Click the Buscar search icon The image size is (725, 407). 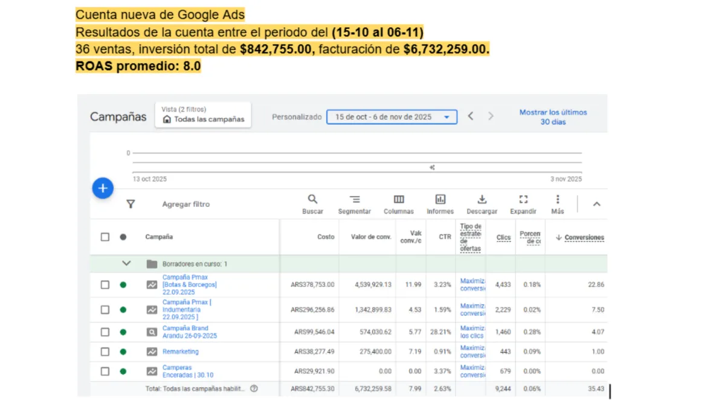pos(312,200)
